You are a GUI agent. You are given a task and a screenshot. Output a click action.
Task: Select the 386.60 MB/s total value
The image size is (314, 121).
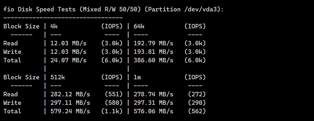coord(153,60)
